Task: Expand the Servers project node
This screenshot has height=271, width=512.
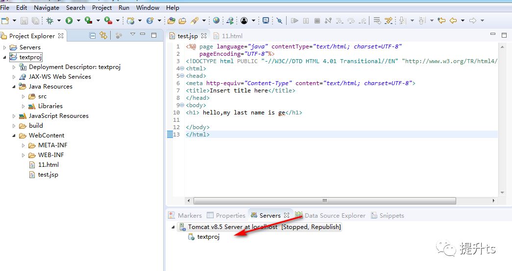Action: [x=4, y=47]
